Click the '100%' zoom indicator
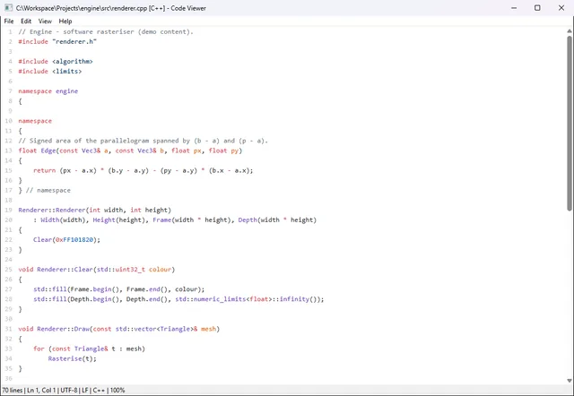The height and width of the screenshot is (396, 574). [x=117, y=390]
